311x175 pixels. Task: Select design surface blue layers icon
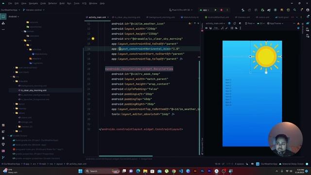229,23
